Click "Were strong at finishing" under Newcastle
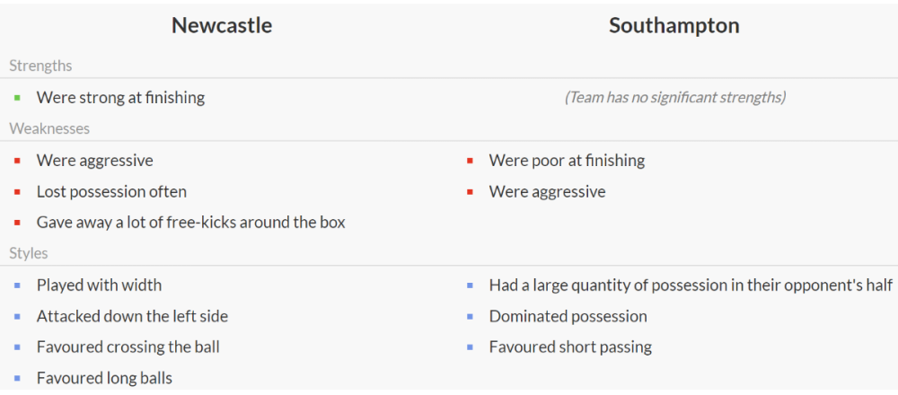 [x=120, y=98]
